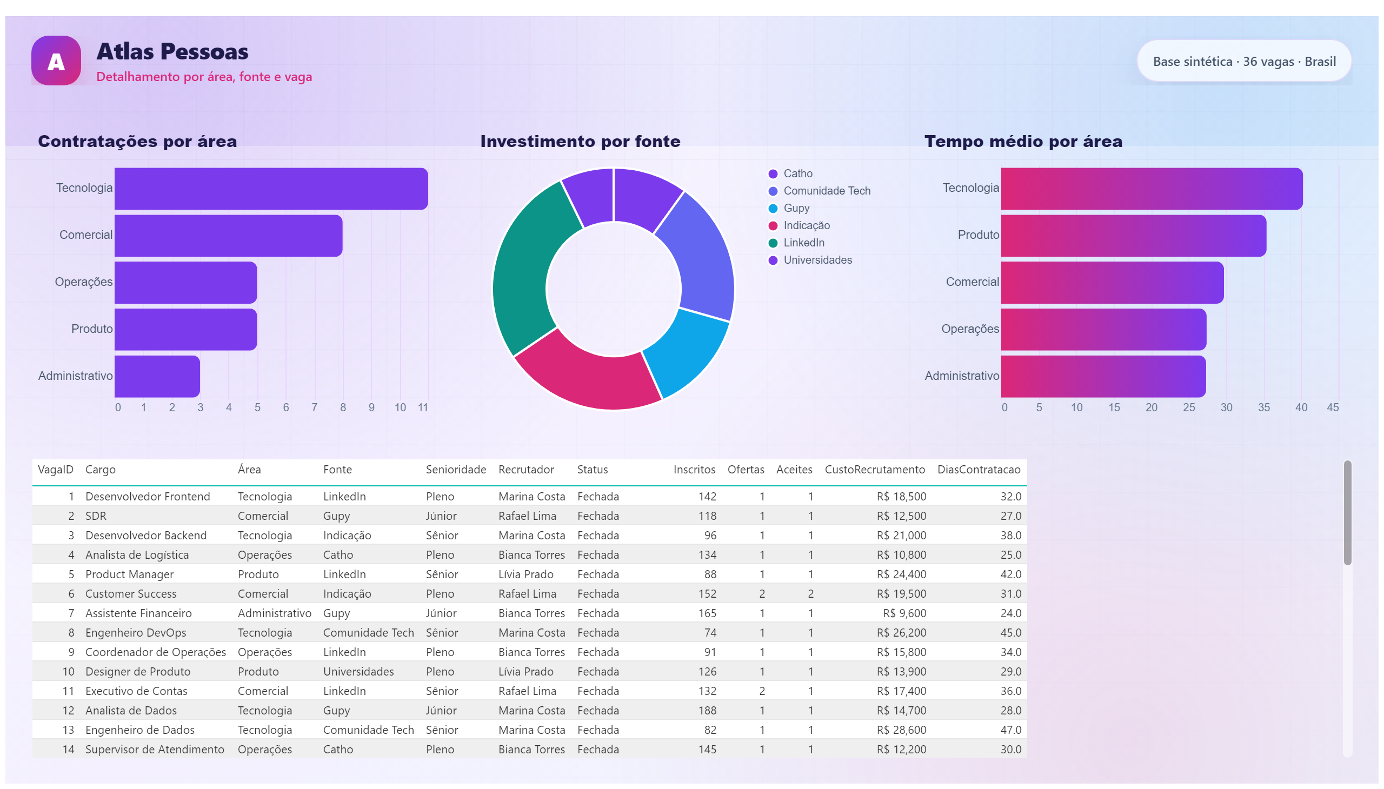Sort table by Senioridade column header
1384x789 pixels.
455,470
